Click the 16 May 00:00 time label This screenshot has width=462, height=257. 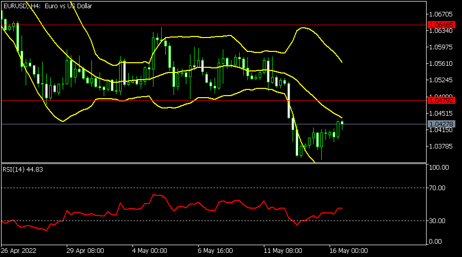click(349, 251)
